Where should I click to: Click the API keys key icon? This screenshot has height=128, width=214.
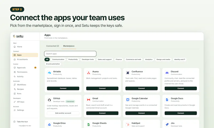(15, 102)
